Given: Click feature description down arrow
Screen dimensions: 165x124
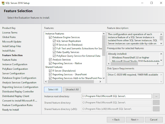Looking at the screenshot, I should [161, 43].
